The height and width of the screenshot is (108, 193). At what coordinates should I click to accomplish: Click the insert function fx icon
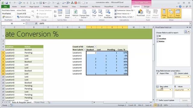point(36,23)
